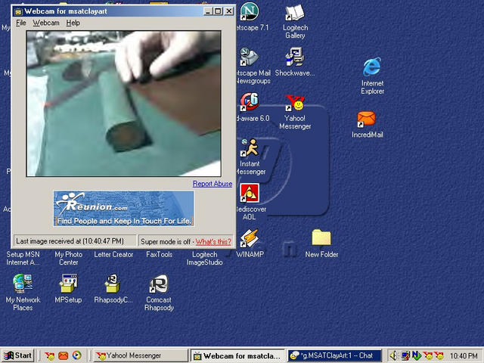484x363 pixels.
Task: Switch to Yahoo! Messenger taskbar button
Action: coord(141,355)
